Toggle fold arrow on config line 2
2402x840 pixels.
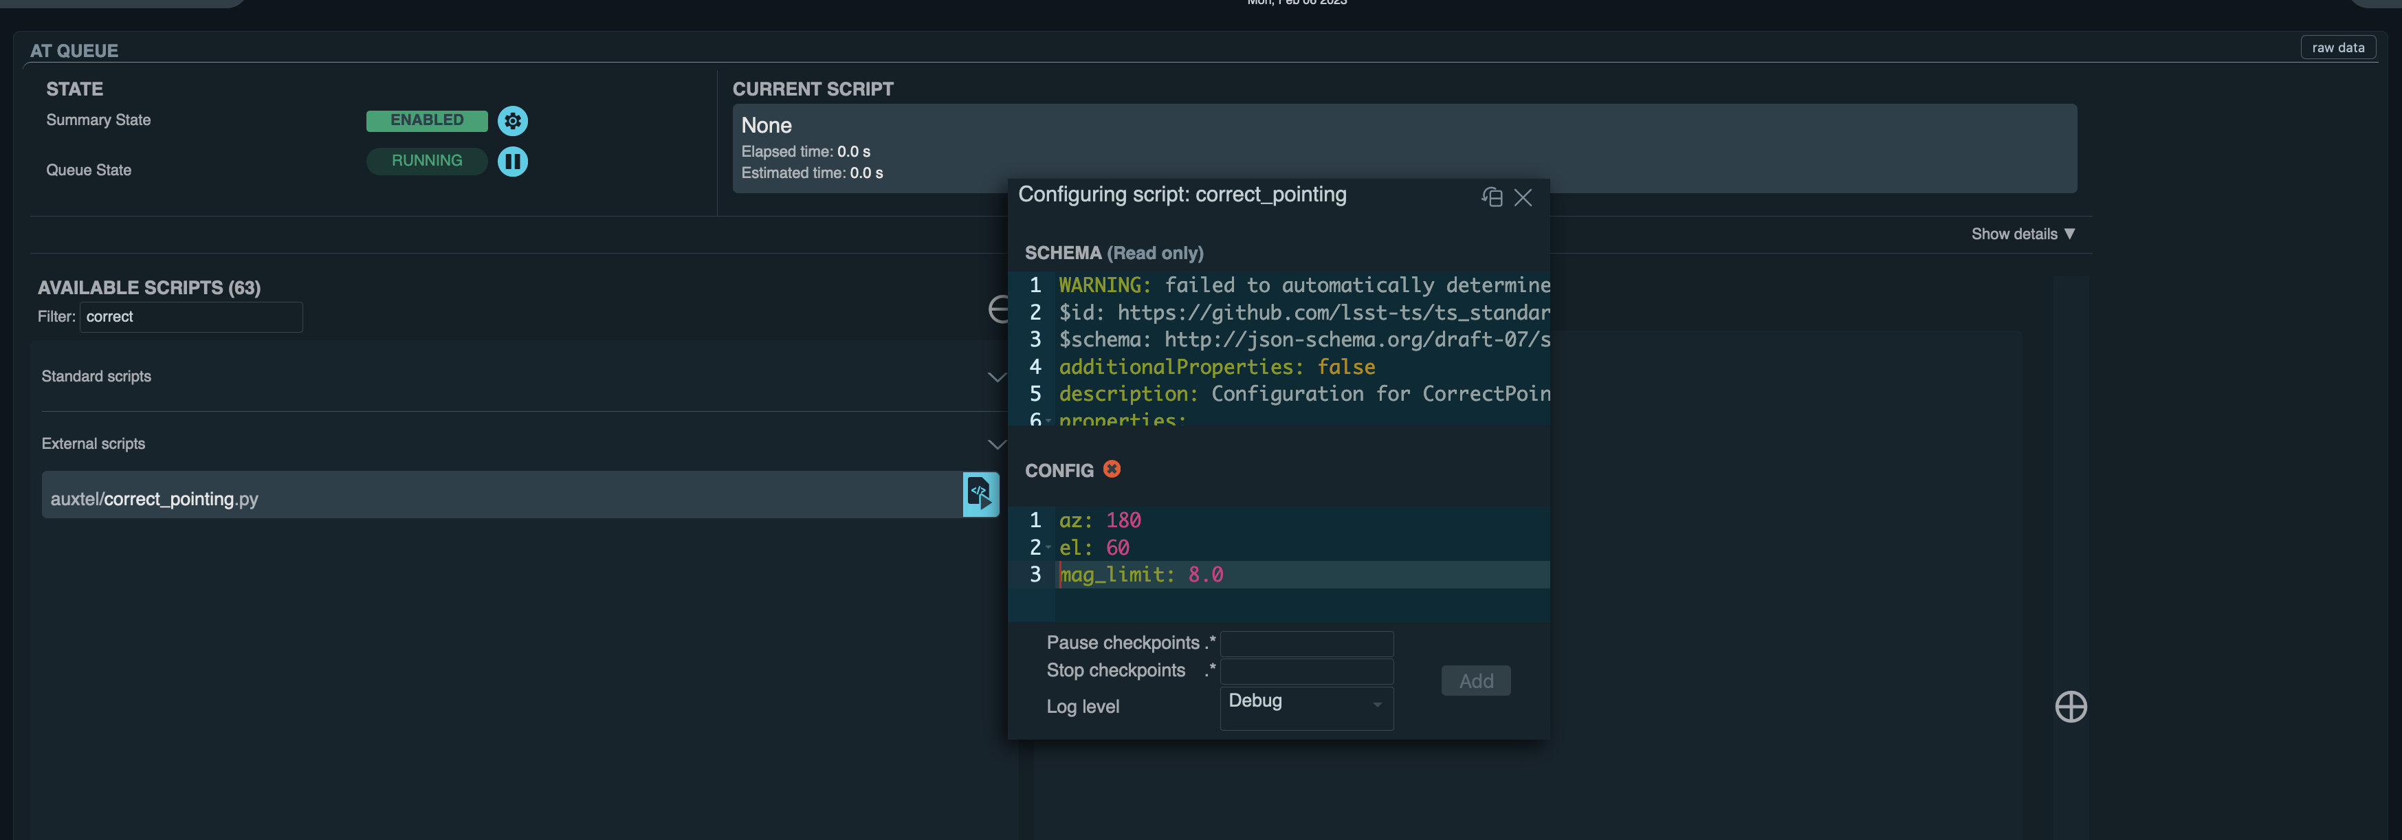click(x=1048, y=547)
